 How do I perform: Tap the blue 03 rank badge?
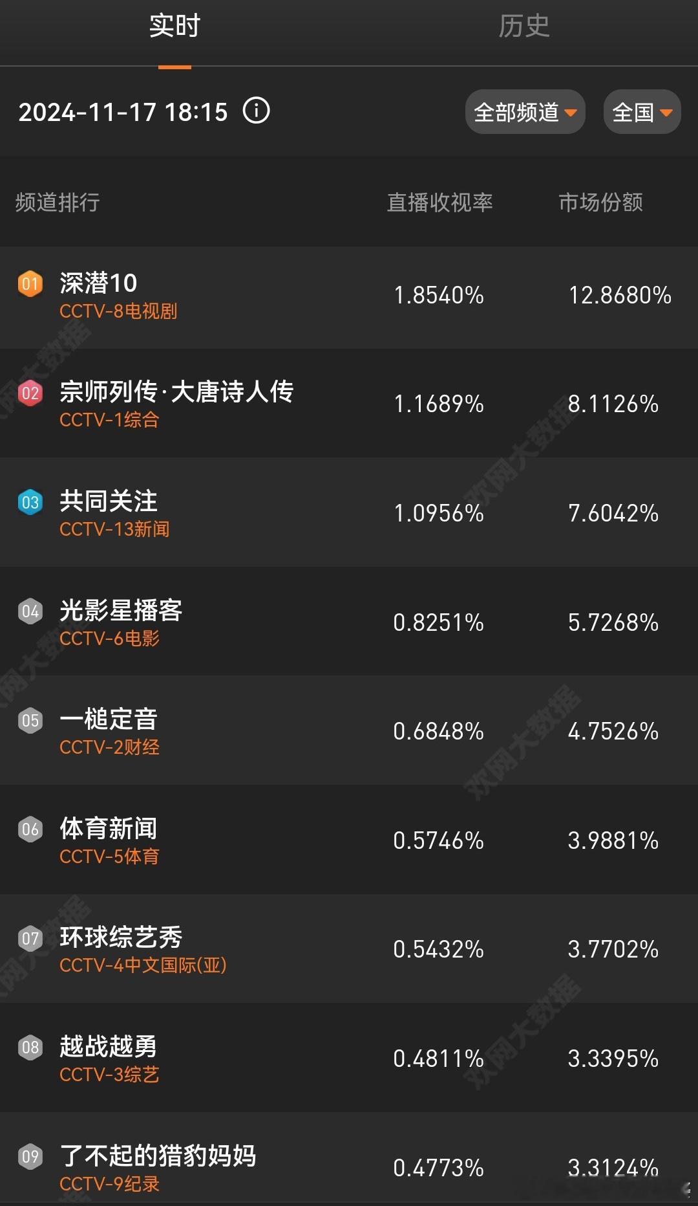[30, 503]
